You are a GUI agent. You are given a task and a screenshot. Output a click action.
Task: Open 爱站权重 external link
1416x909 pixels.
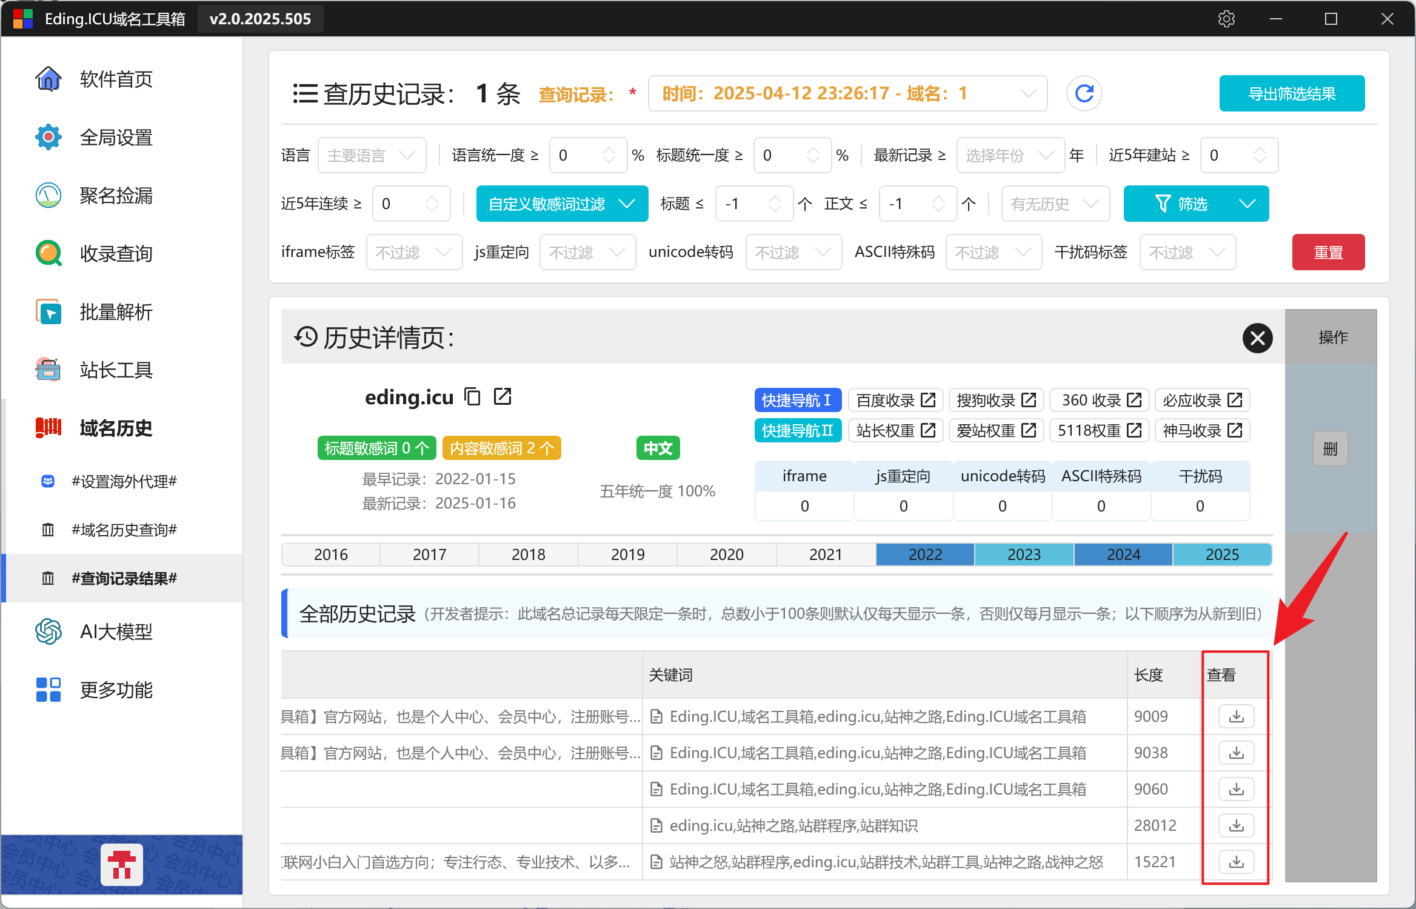(996, 430)
